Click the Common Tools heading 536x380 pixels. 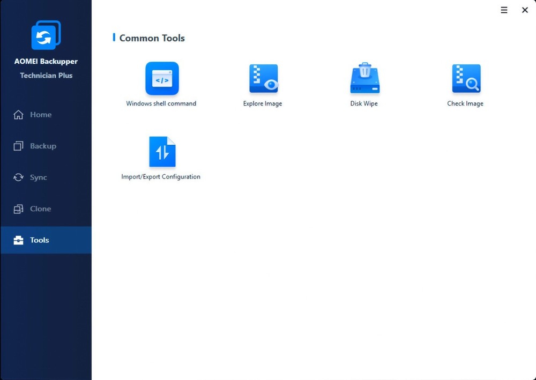tap(152, 38)
